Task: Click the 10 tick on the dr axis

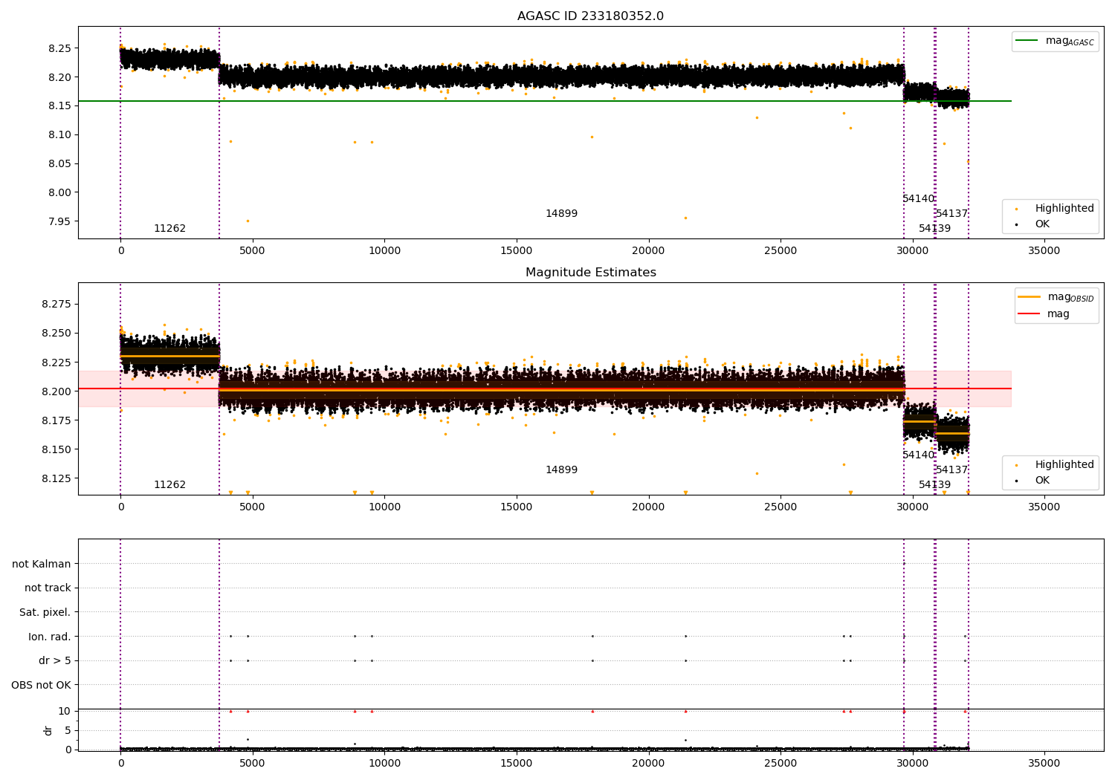Action: [65, 711]
